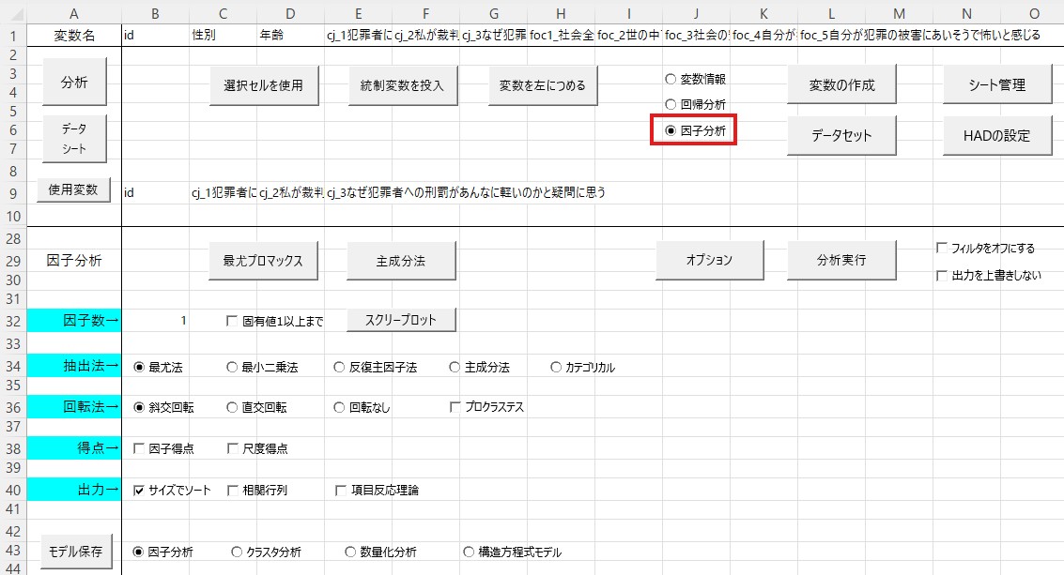The image size is (1064, 575).
Task: Click the 因子数 value cell
Action: coord(156,321)
